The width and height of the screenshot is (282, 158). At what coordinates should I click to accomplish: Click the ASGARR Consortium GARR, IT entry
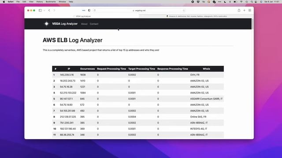206,99
